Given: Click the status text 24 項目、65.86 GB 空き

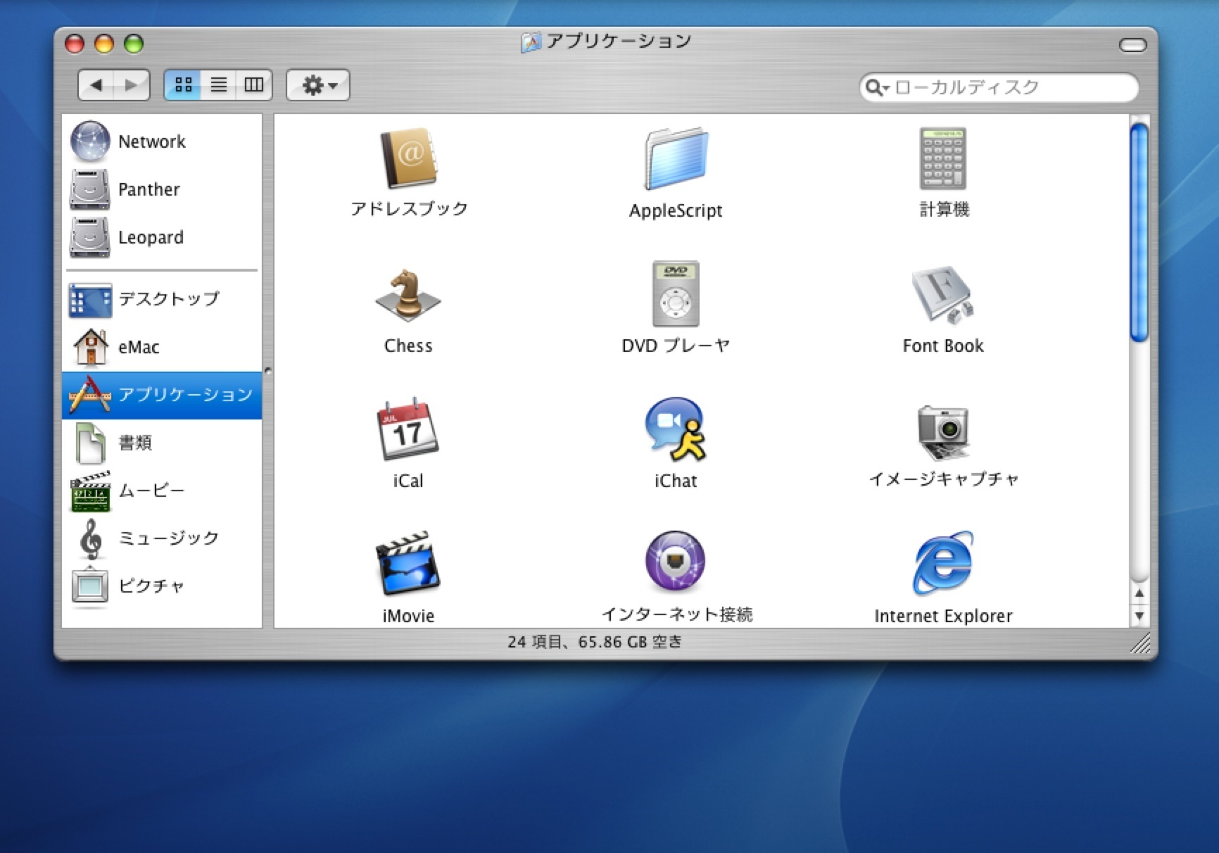Looking at the screenshot, I should [x=595, y=642].
